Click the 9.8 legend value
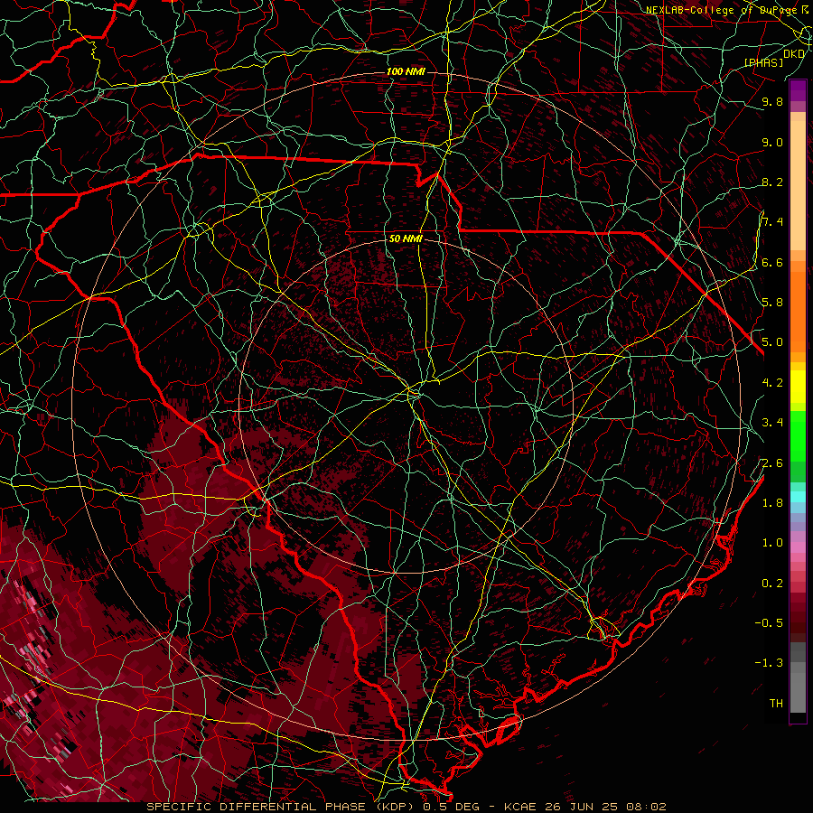The width and height of the screenshot is (813, 813). click(772, 101)
